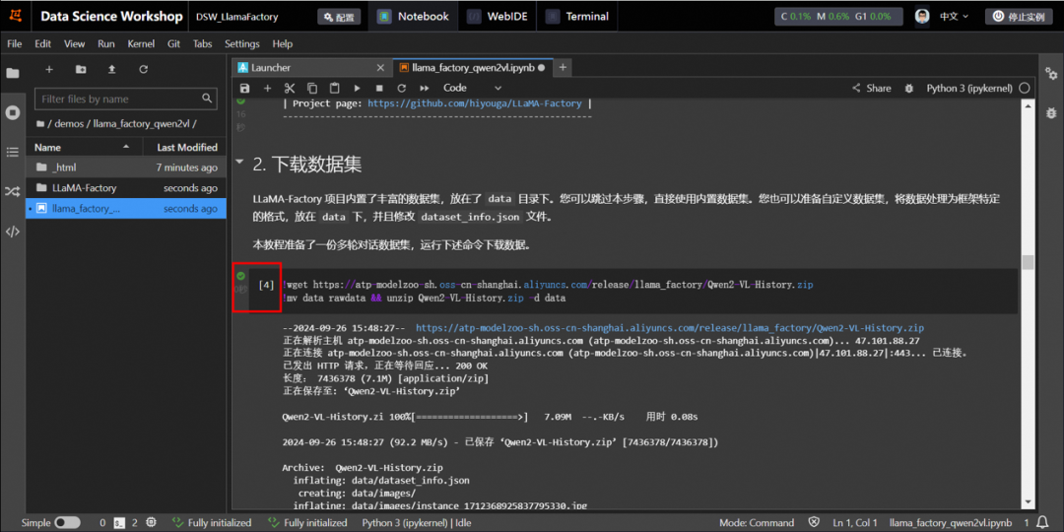Restart the kernel from the notebook toolbar
The height and width of the screenshot is (532, 1064).
point(400,88)
